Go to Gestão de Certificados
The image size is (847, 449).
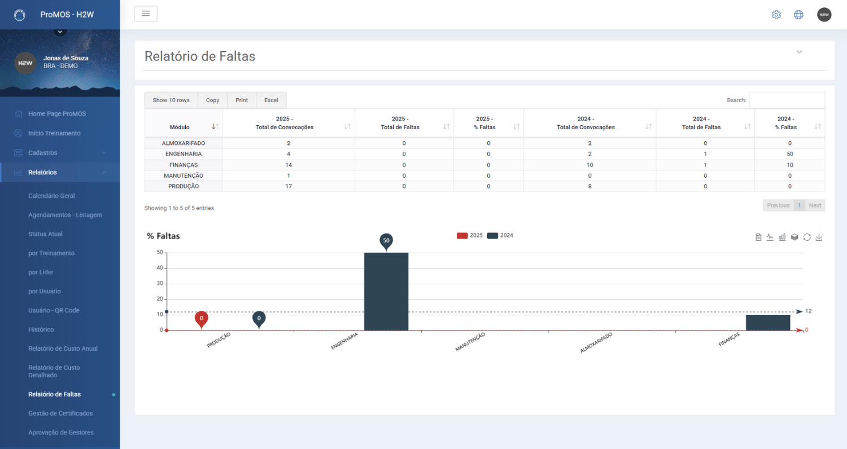[60, 413]
